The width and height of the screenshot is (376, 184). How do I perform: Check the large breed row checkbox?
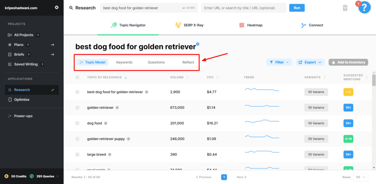(x=77, y=154)
